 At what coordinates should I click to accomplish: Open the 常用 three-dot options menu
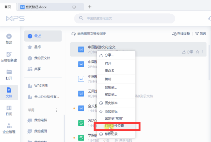[57, 110]
